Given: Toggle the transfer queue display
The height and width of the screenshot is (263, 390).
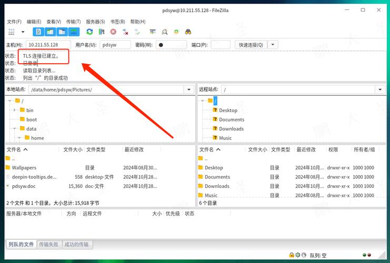Looking at the screenshot, I should 74,32.
